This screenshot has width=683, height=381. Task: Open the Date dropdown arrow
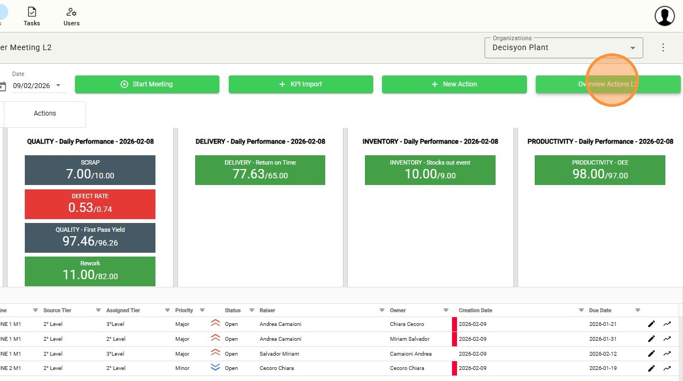[x=58, y=86]
